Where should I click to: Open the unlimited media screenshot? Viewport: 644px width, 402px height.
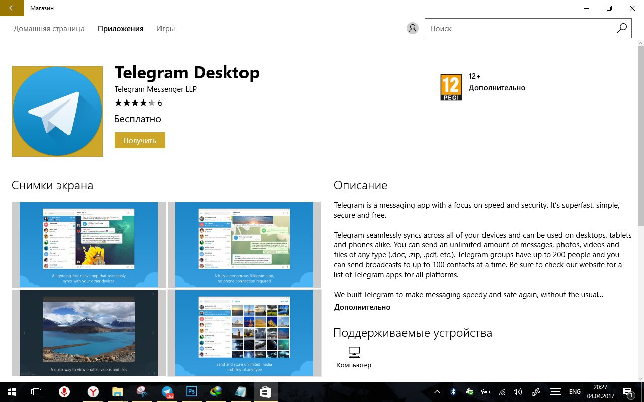pyautogui.click(x=244, y=333)
